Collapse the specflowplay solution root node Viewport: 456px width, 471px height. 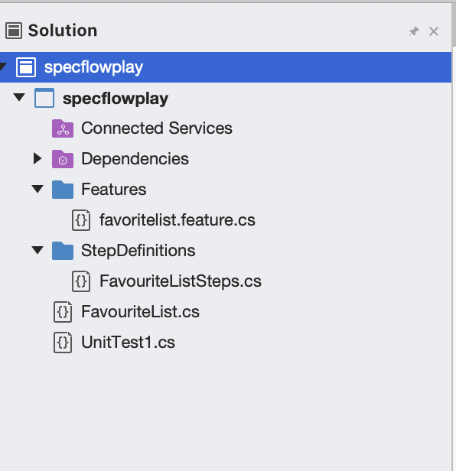(3, 67)
